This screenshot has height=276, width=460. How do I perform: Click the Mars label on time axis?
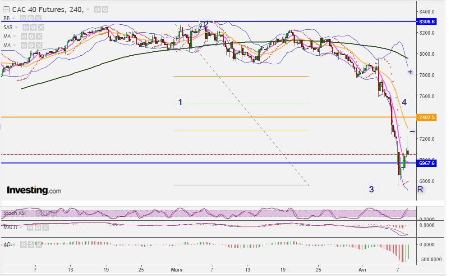(177, 270)
